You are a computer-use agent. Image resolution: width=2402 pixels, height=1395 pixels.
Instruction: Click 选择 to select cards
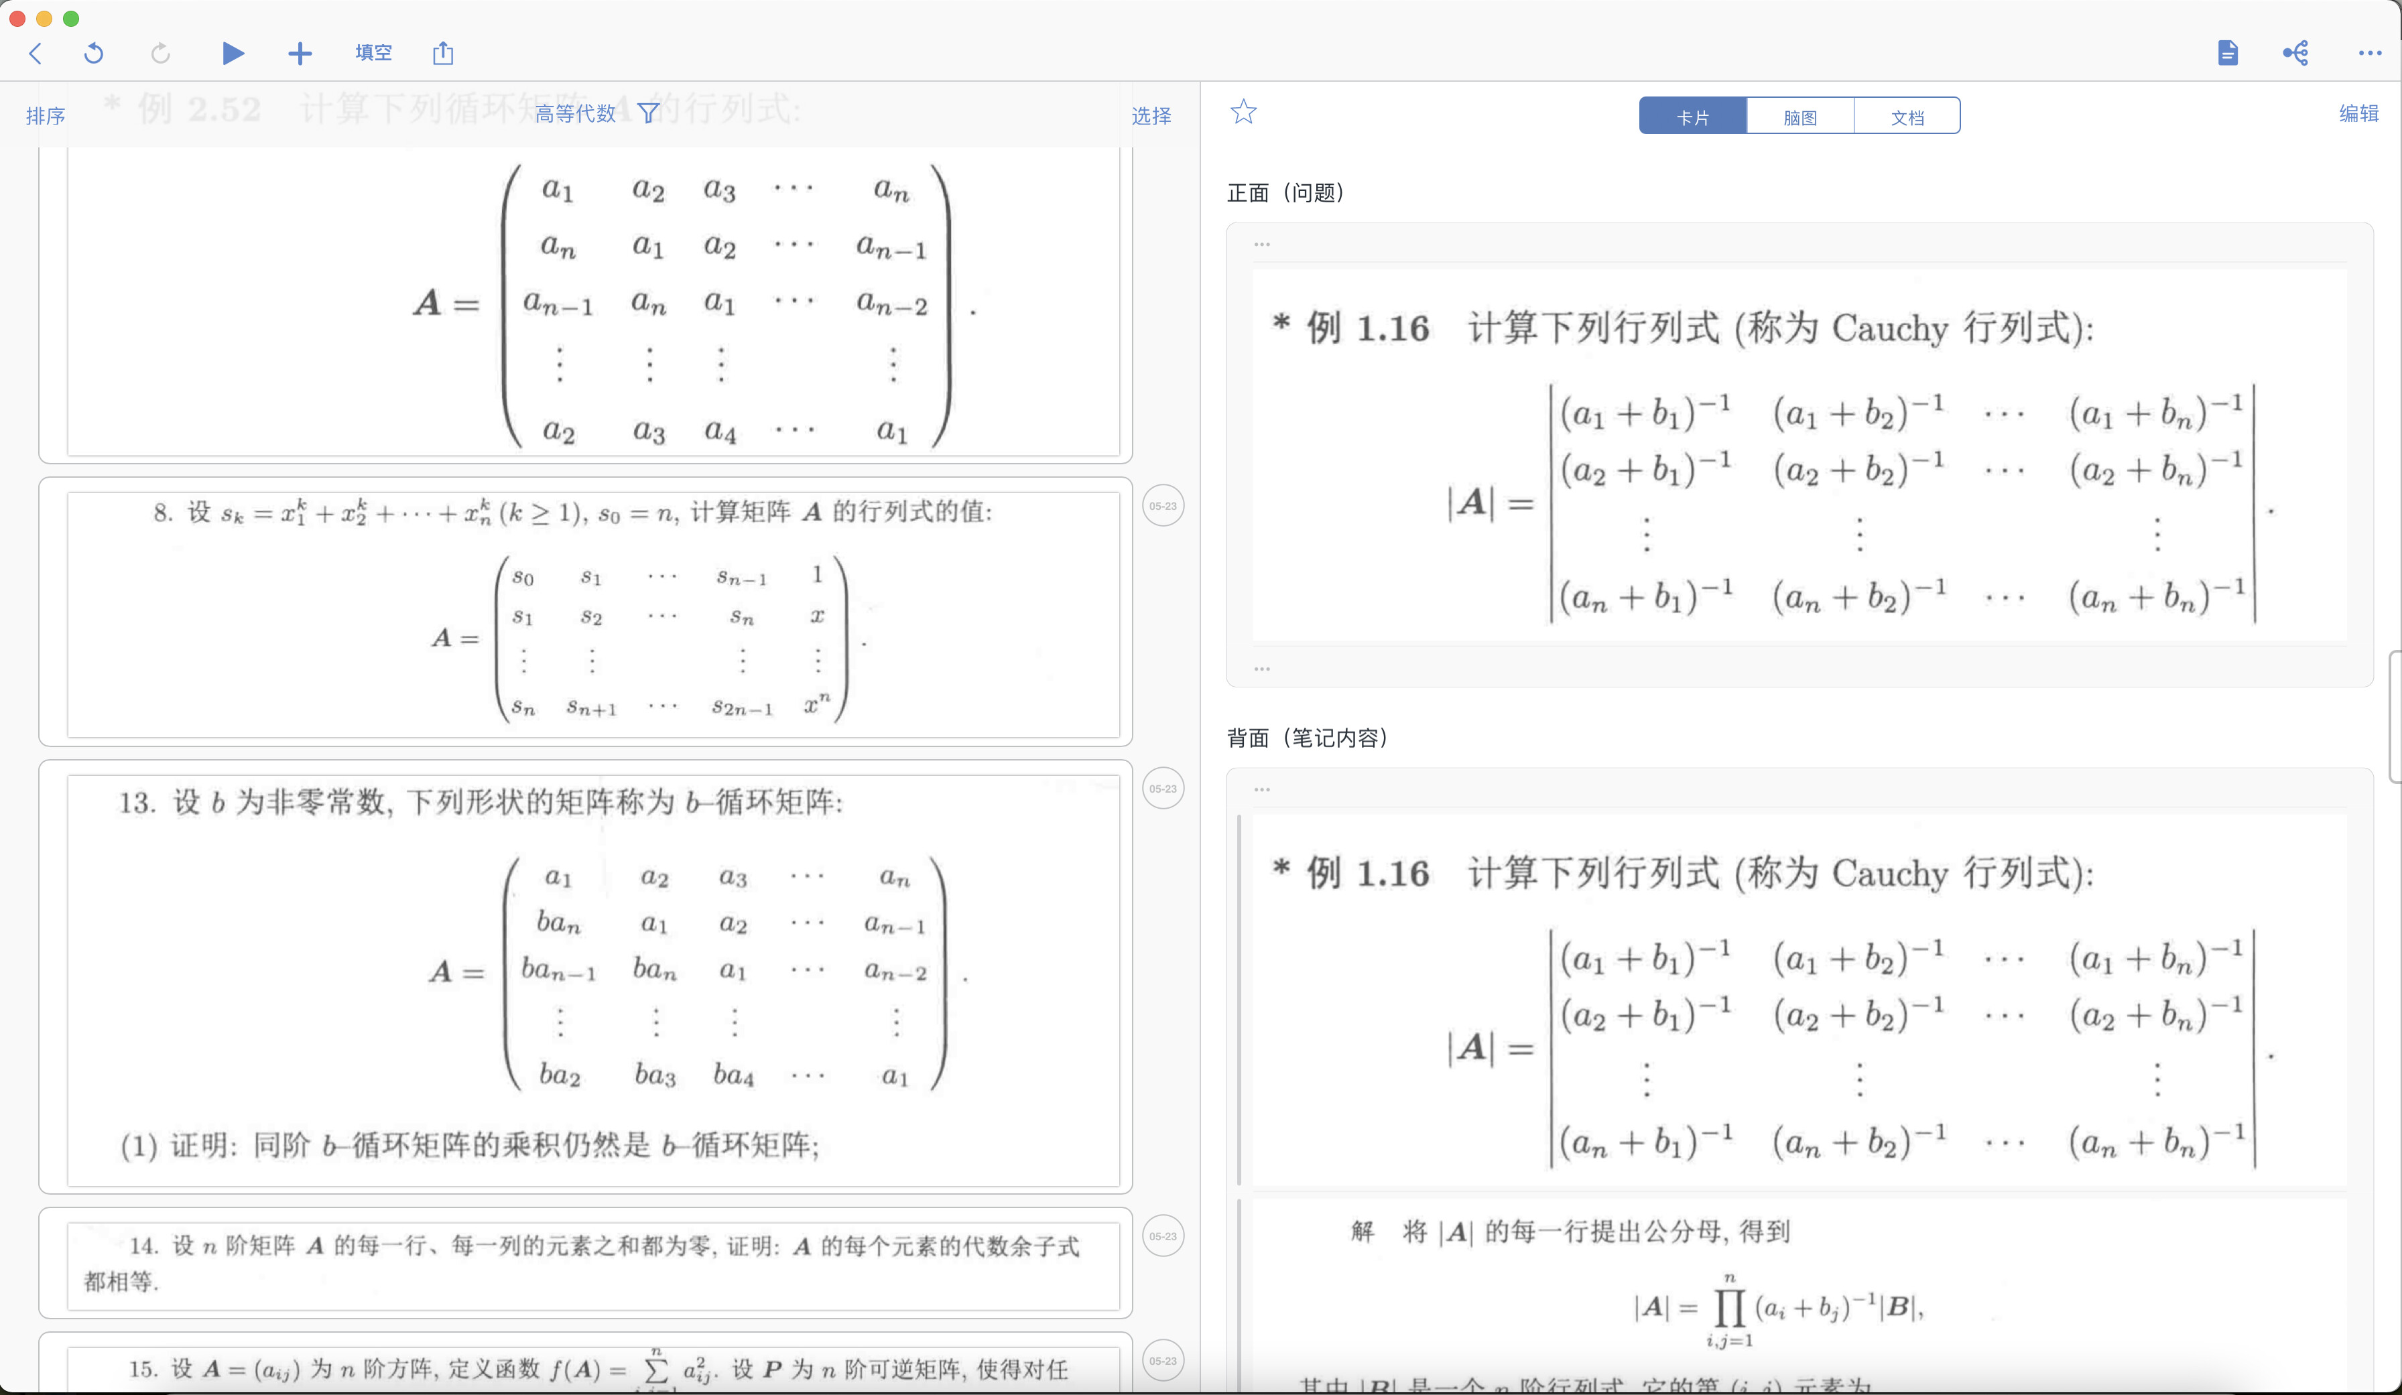coord(1151,117)
